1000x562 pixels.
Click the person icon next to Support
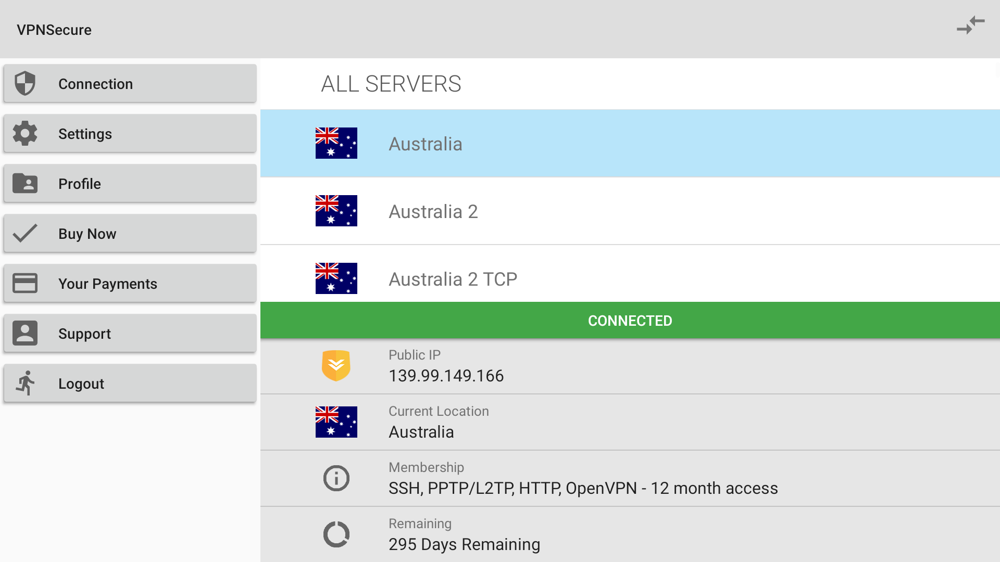point(25,333)
